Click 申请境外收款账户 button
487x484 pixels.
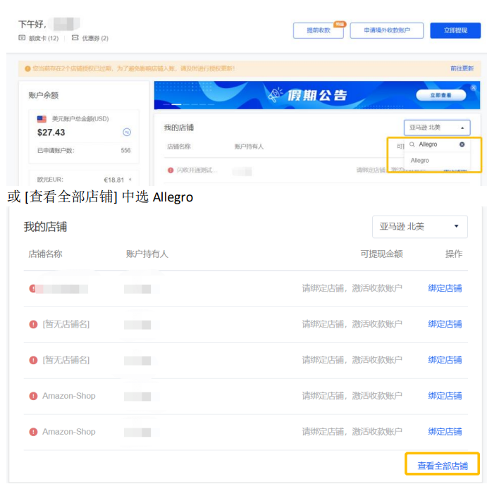387,30
